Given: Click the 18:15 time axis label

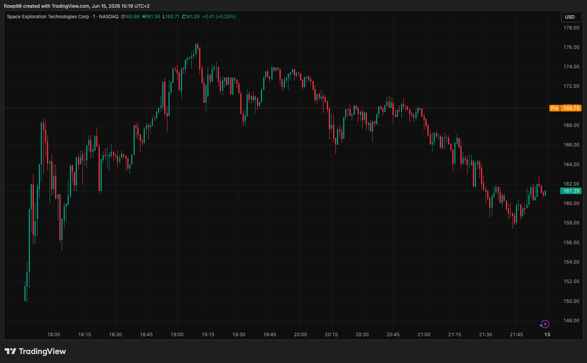Looking at the screenshot, I should coord(85,335).
